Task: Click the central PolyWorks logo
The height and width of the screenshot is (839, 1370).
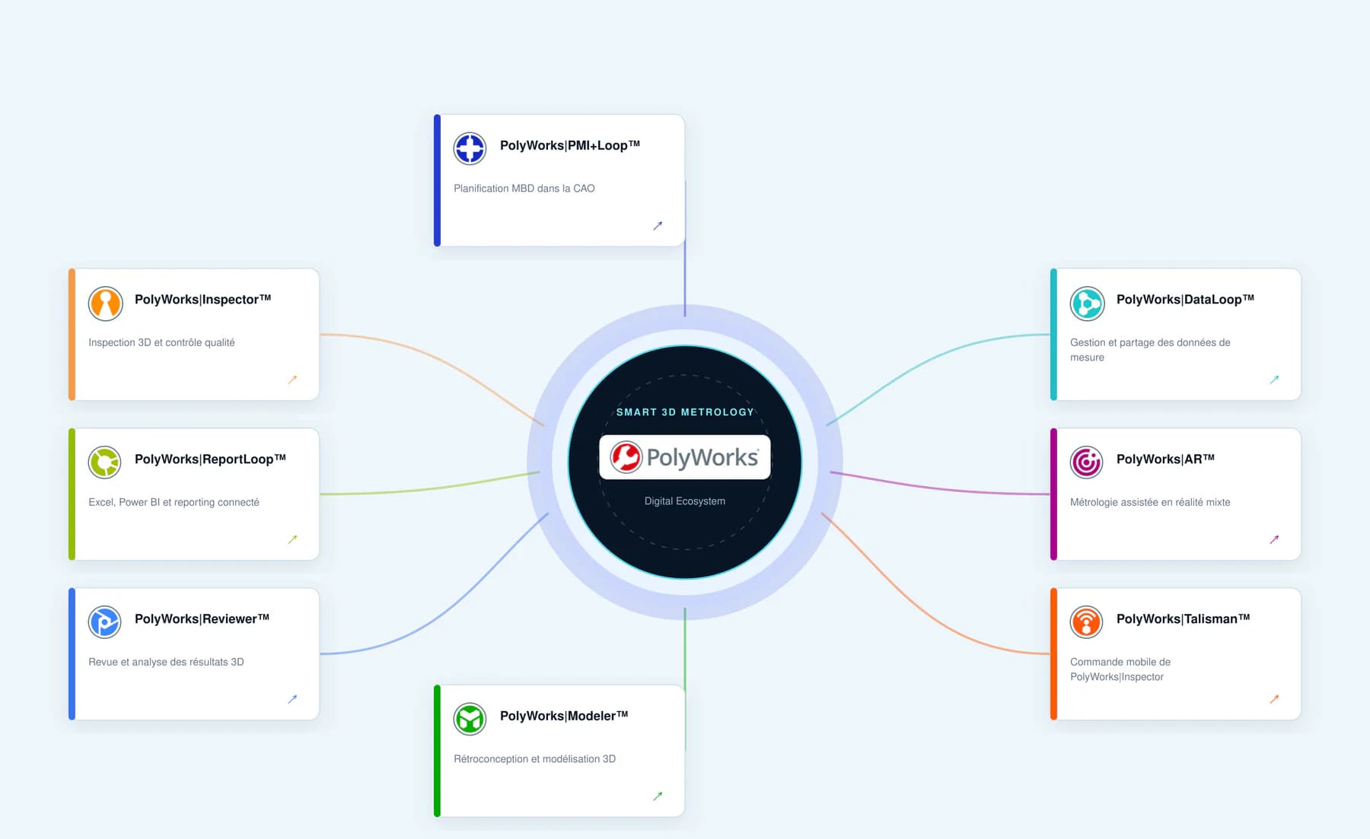Action: pos(685,457)
